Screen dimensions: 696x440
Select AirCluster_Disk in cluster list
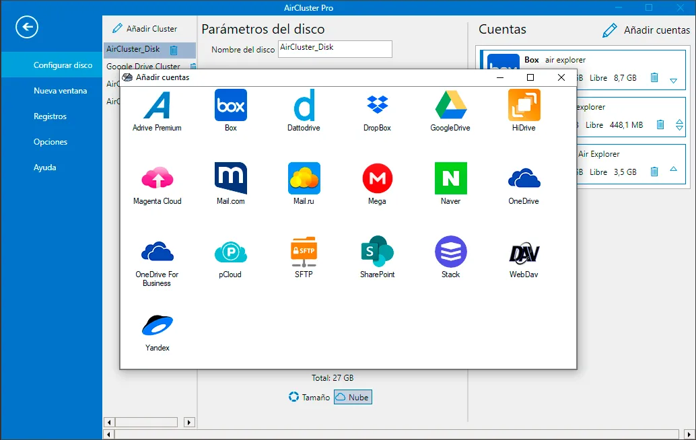149,49
